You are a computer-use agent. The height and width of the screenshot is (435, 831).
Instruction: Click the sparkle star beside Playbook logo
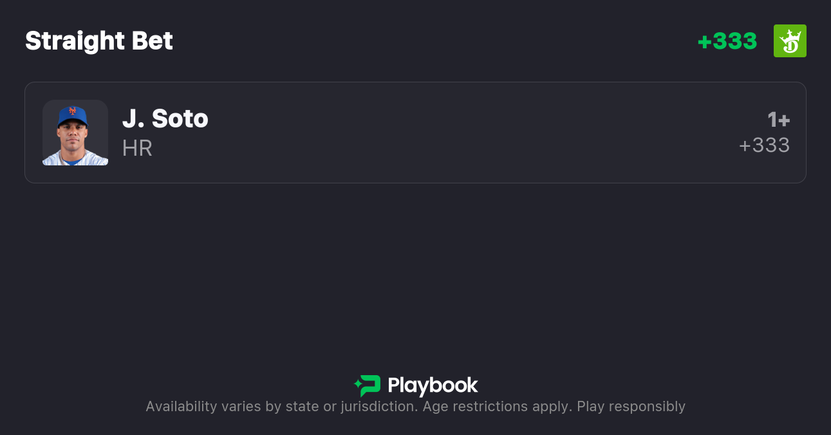[357, 385]
